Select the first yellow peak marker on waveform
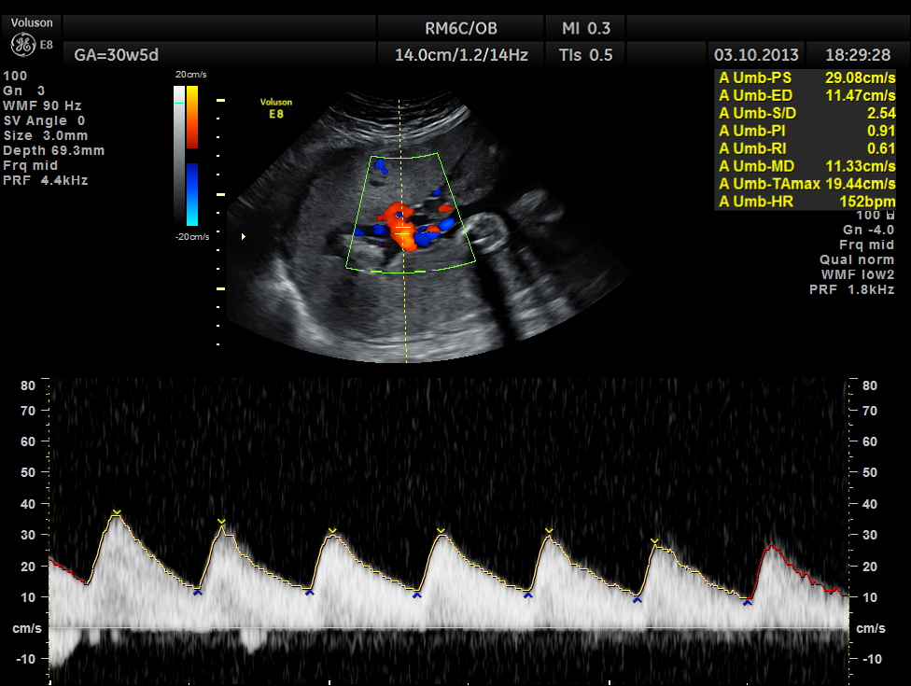Screen dimensions: 911x686 point(116,512)
